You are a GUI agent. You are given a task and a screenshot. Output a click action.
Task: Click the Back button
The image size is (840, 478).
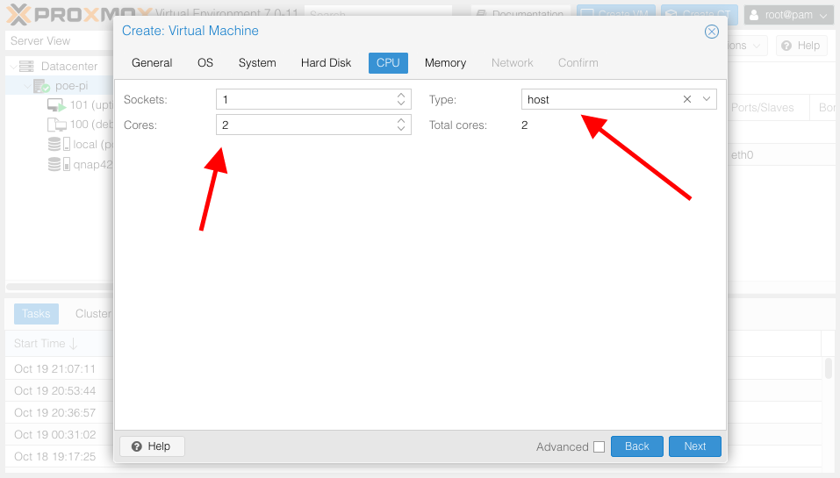tap(636, 446)
